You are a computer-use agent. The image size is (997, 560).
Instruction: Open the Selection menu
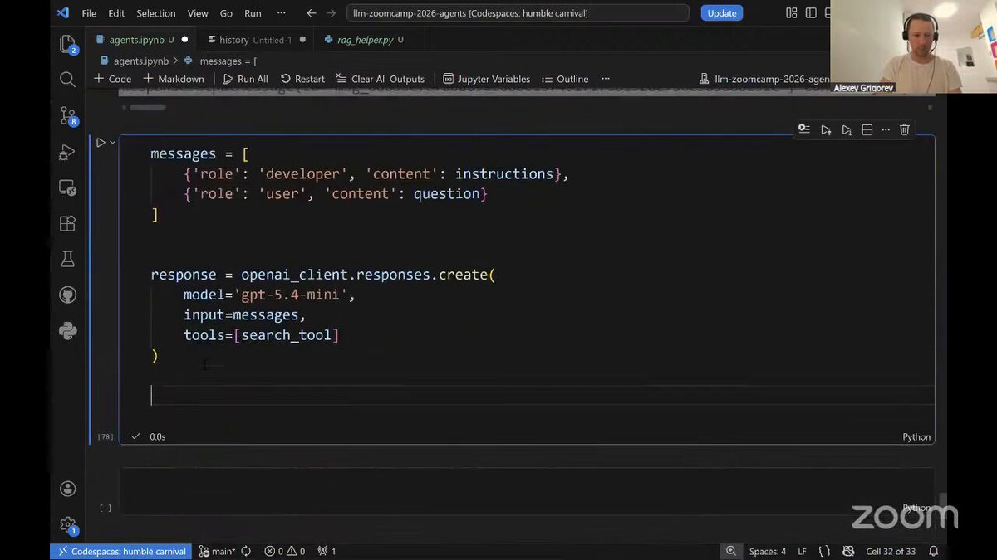(x=156, y=13)
